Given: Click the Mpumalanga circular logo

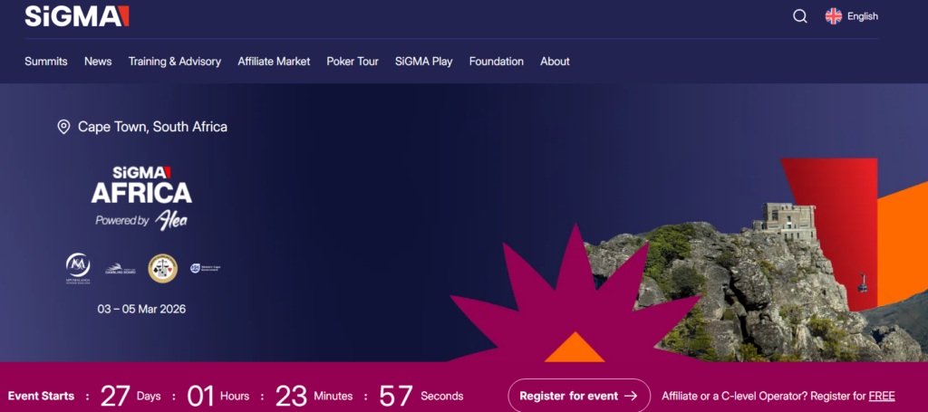Looking at the screenshot, I should pos(78,265).
